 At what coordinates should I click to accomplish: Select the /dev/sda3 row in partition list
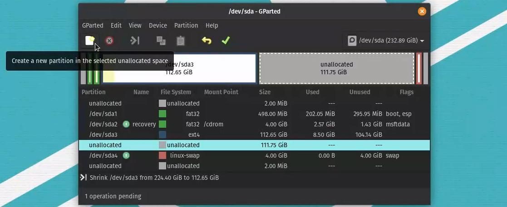pyautogui.click(x=254, y=135)
